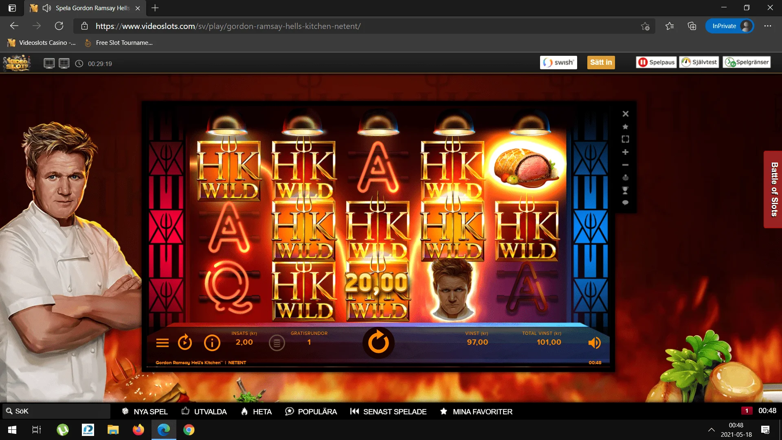Open the POPULÄRA games category
This screenshot has width=782, height=440.
[x=311, y=411]
